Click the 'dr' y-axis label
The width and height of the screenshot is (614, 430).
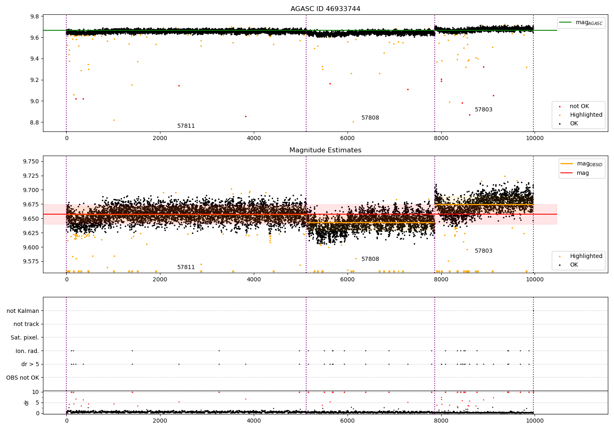point(27,403)
